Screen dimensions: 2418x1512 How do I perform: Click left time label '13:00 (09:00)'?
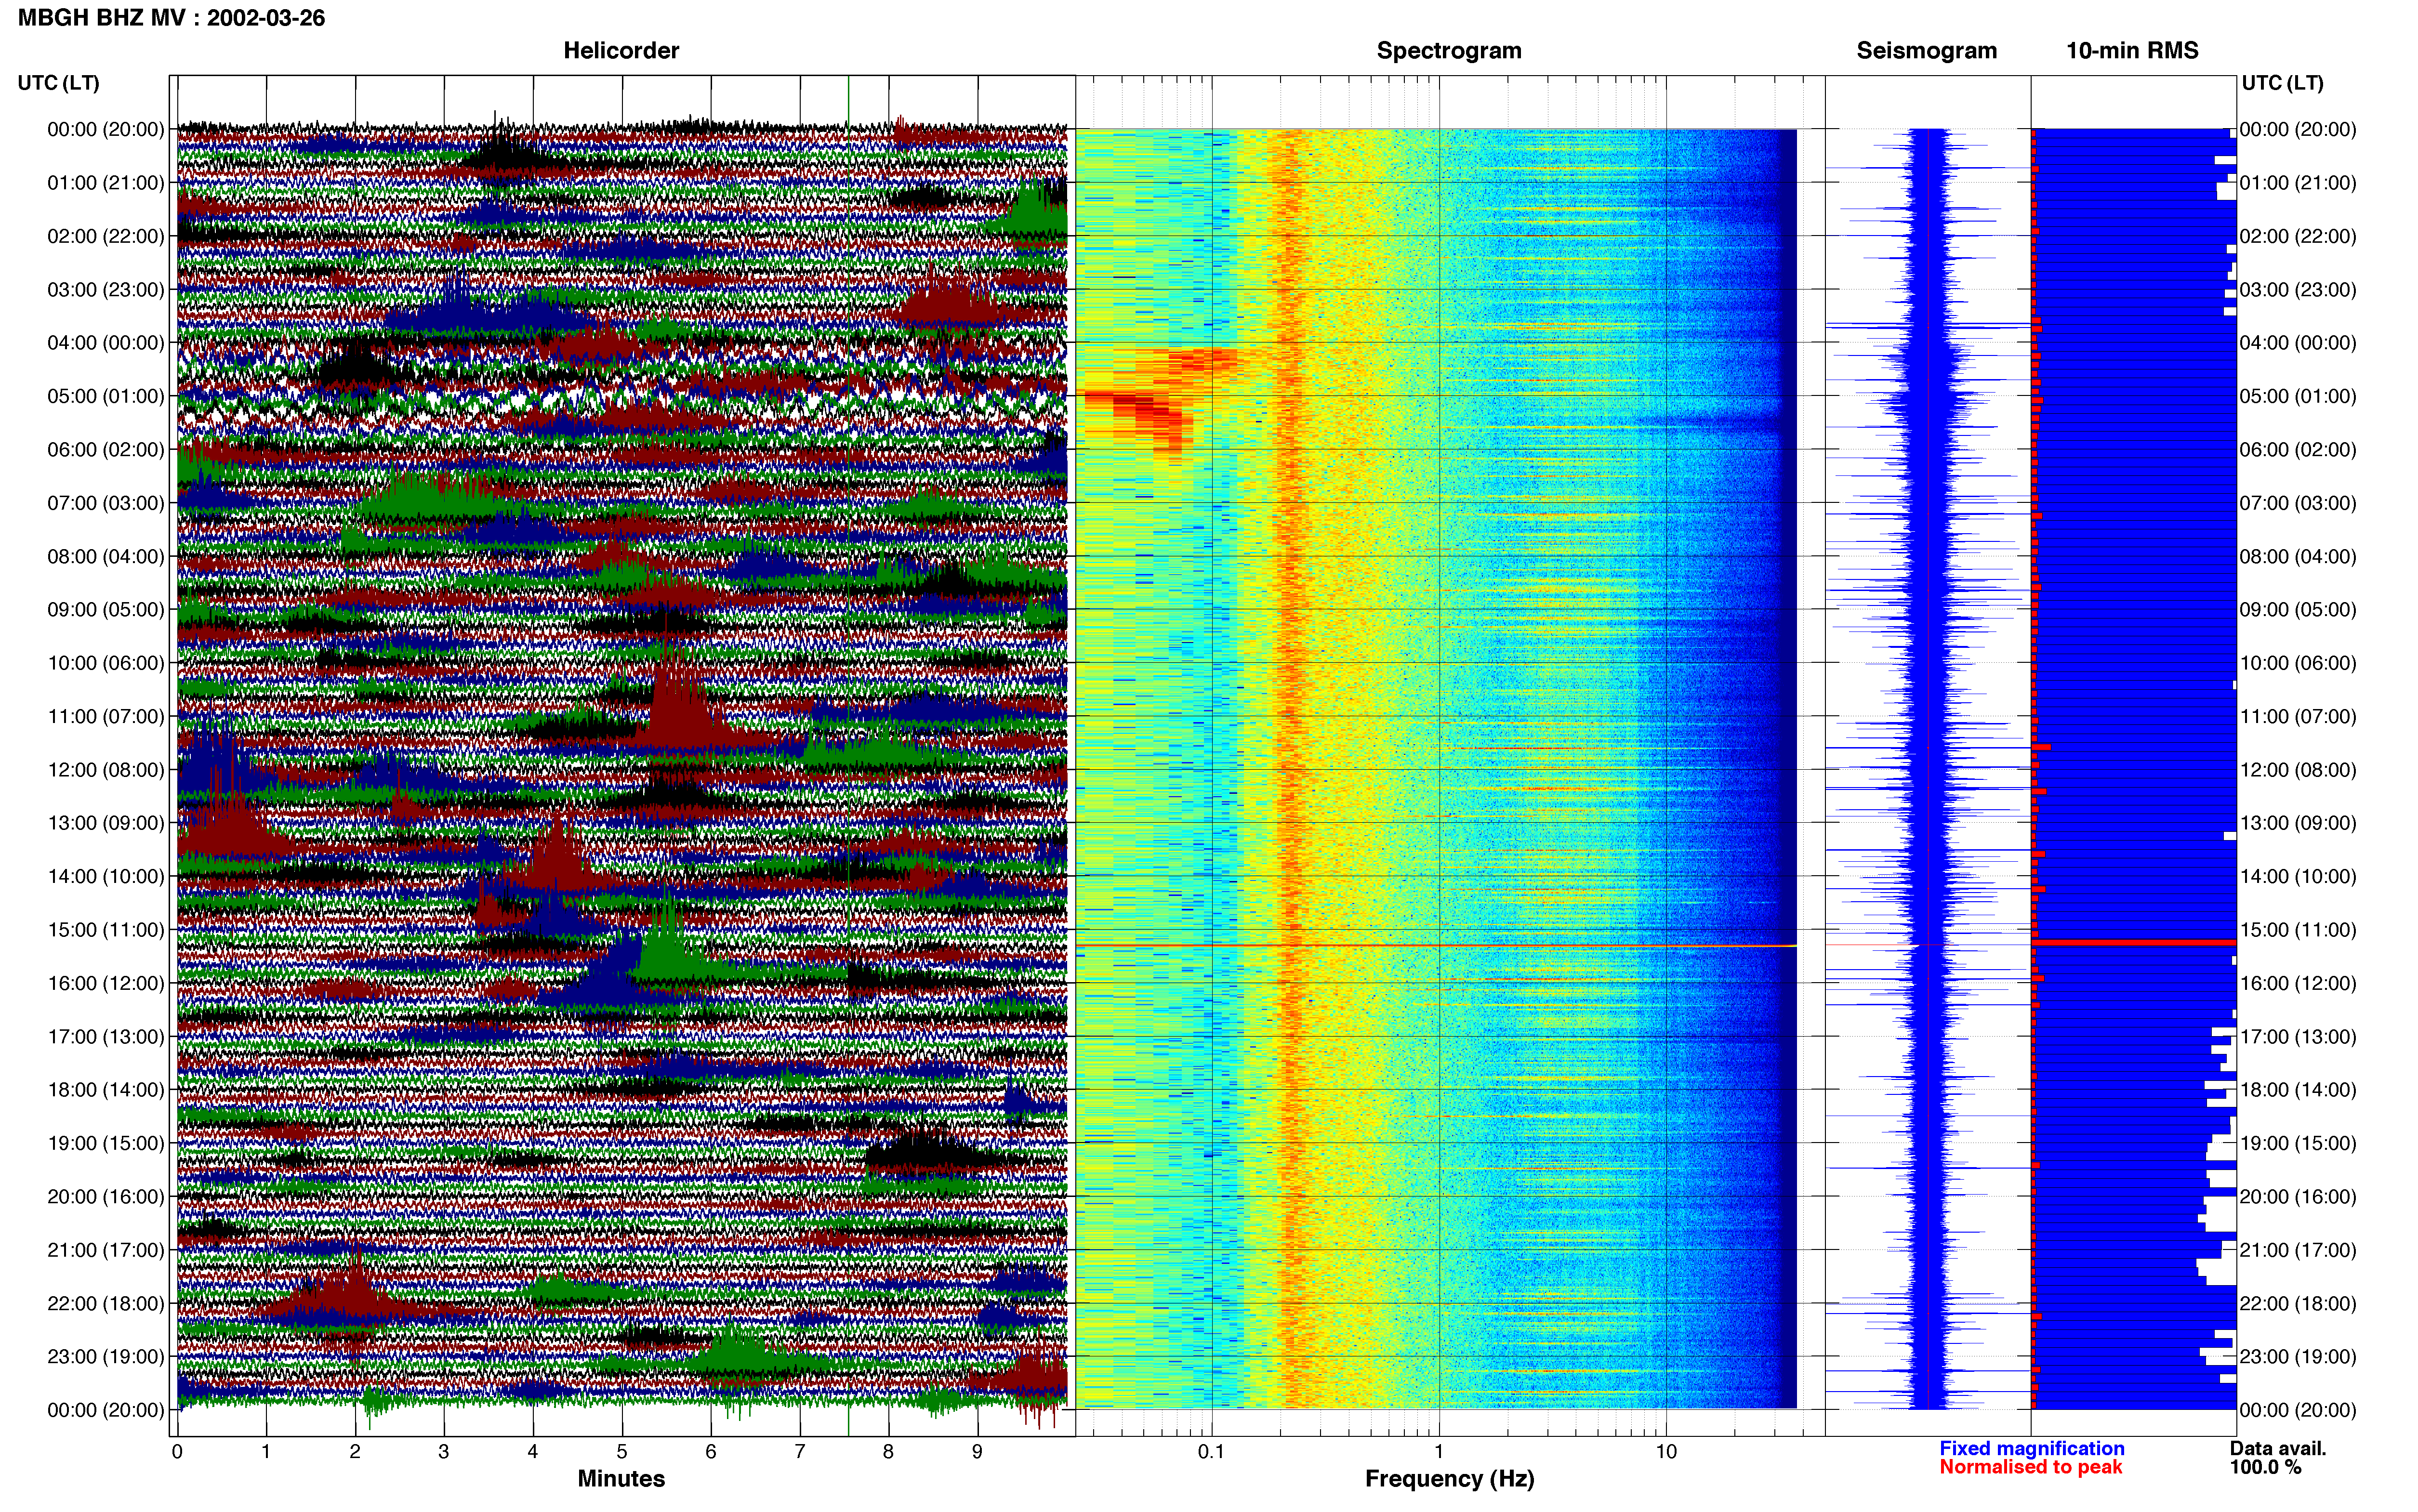[x=106, y=823]
